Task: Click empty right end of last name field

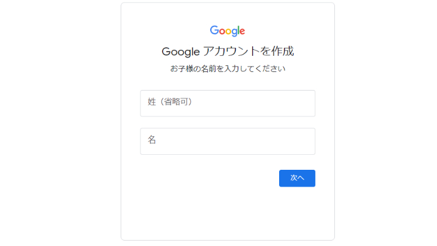Action: 293,103
